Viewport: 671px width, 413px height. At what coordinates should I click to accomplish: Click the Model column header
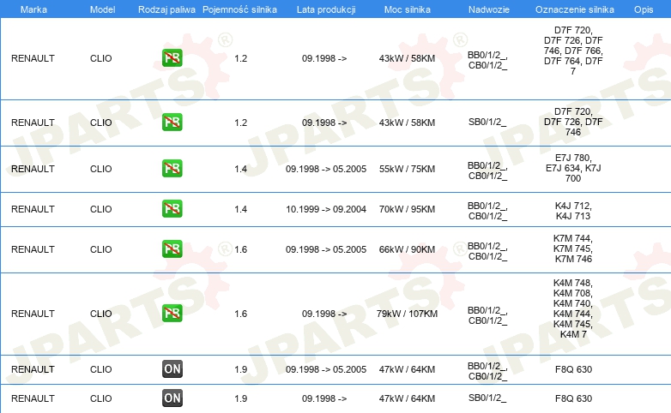pyautogui.click(x=102, y=9)
